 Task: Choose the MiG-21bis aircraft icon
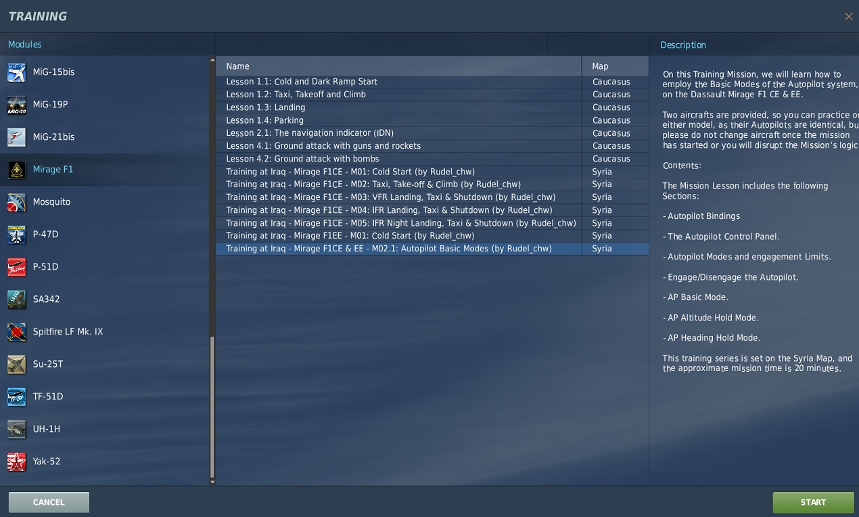(17, 137)
